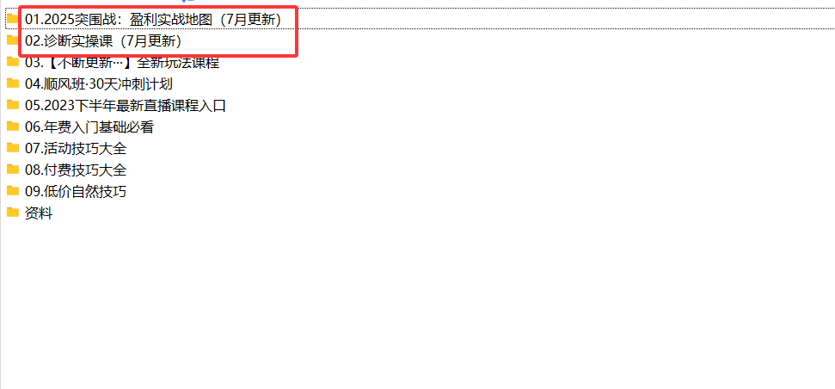Select folder icon of 03.全新玩法课程

pos(13,62)
